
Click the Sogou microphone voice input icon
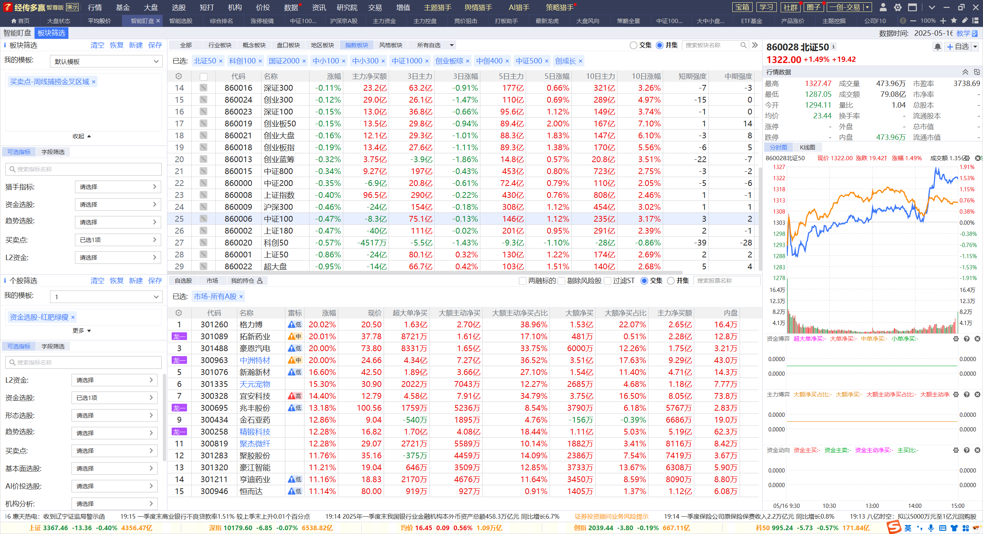(x=931, y=528)
